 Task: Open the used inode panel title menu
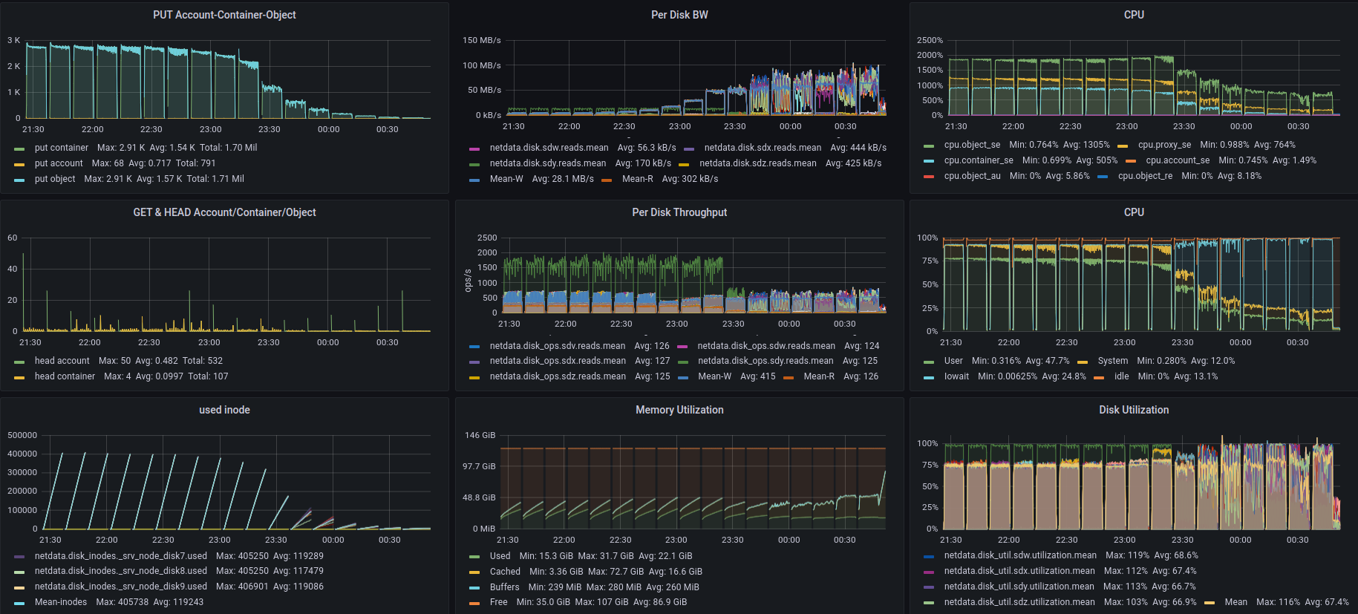(x=224, y=410)
